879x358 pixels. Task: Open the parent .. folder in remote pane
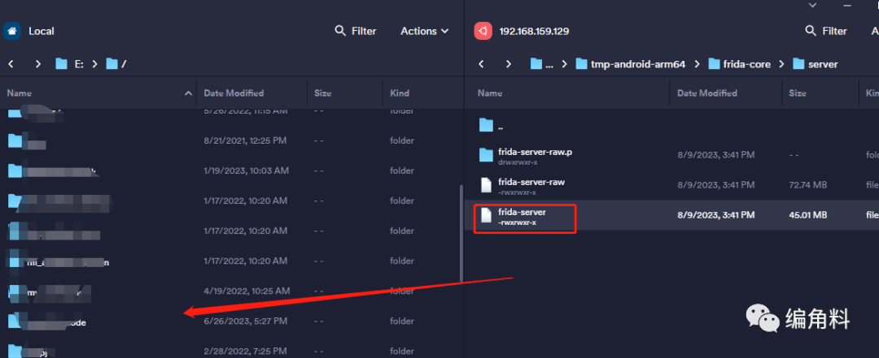671,125
